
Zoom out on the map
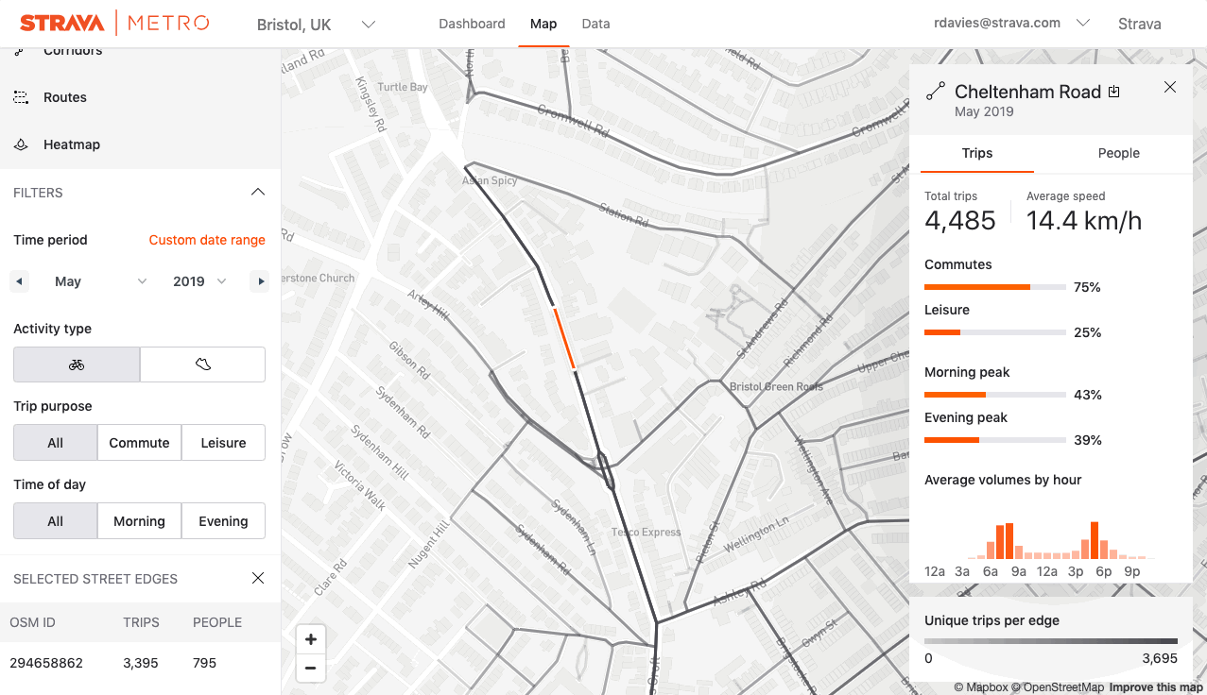pos(310,669)
